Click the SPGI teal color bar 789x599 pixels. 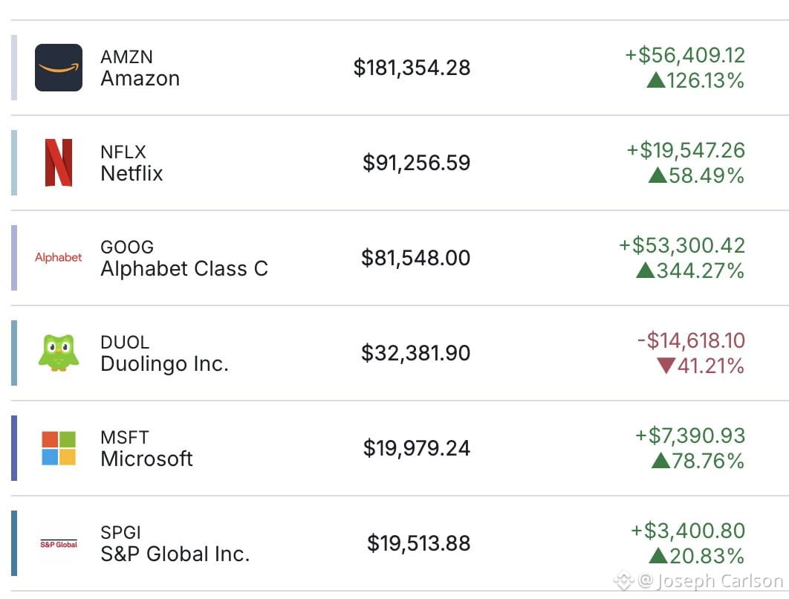point(14,543)
